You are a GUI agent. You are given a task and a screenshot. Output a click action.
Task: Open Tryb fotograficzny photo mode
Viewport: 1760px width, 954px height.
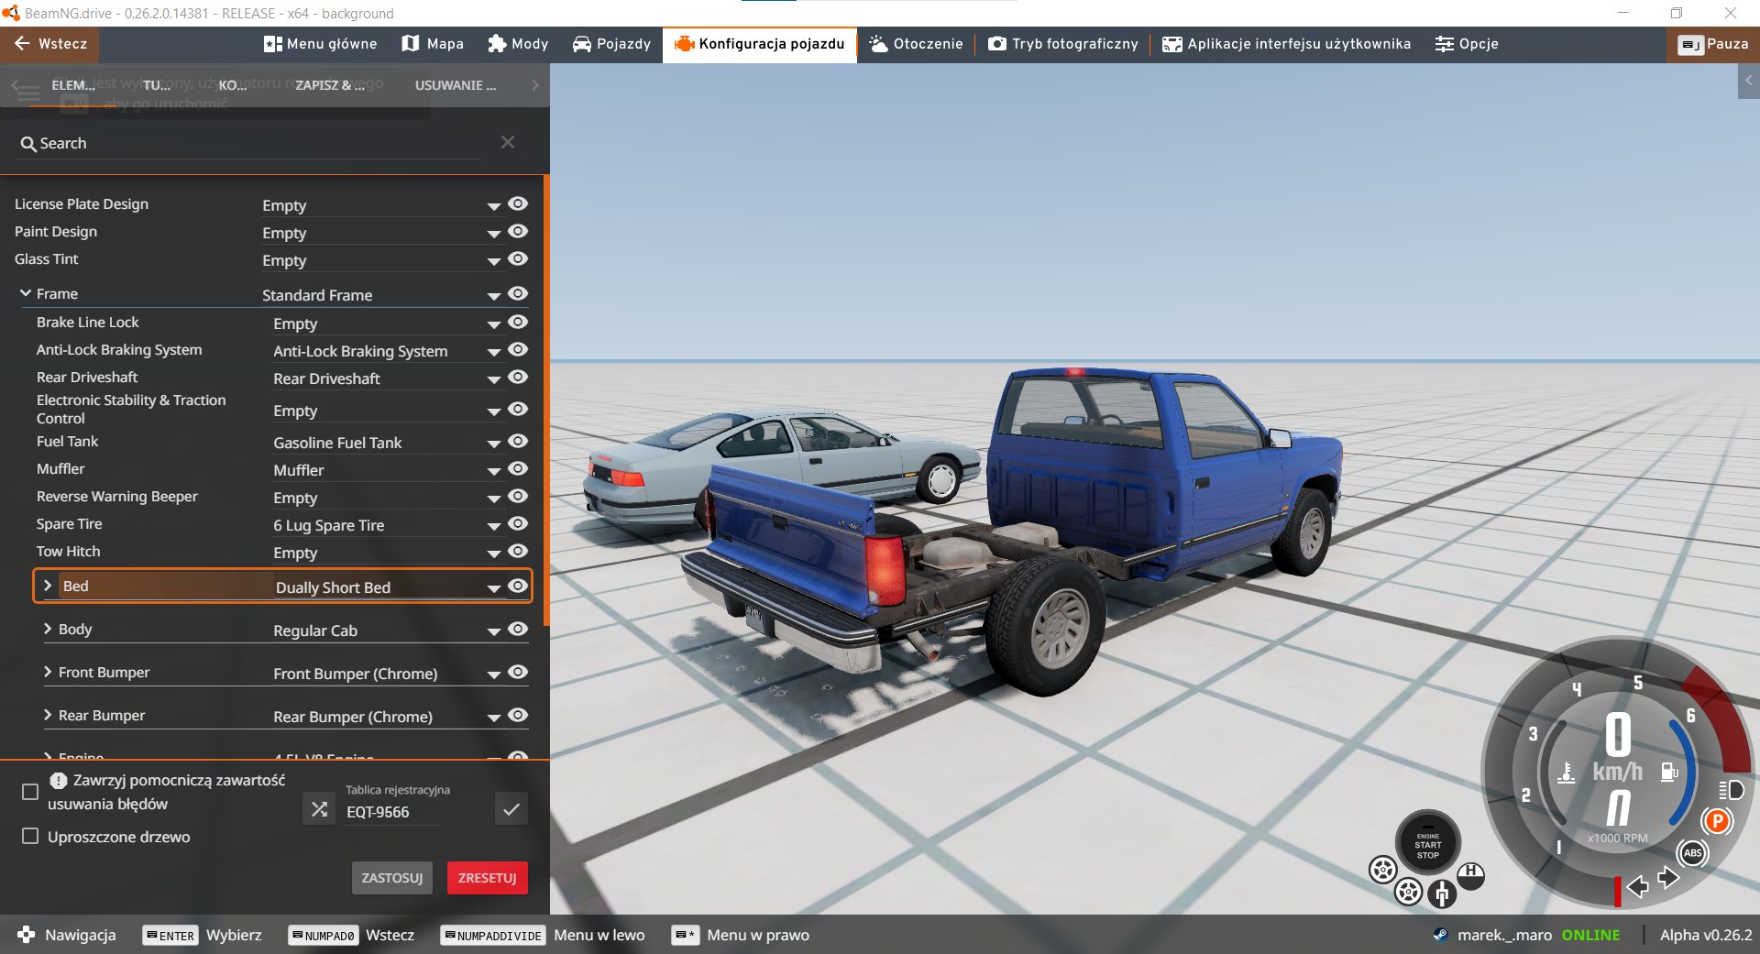(x=1063, y=44)
